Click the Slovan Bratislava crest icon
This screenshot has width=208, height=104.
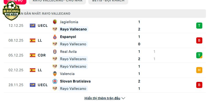click(x=55, y=81)
